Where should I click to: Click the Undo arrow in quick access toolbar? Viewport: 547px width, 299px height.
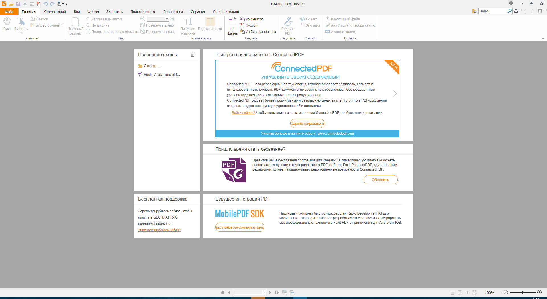46,4
